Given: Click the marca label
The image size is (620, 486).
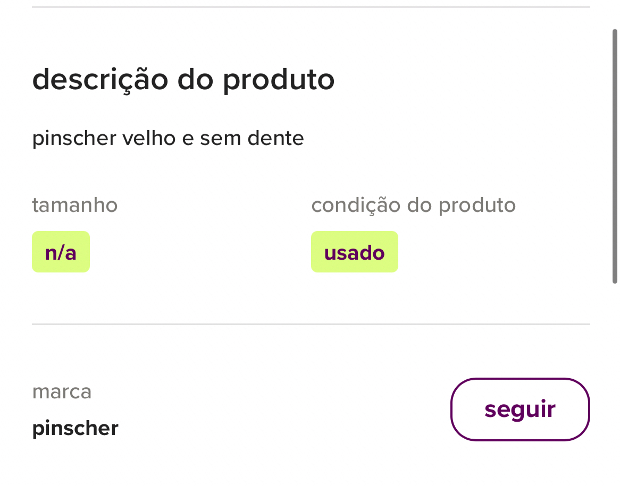Looking at the screenshot, I should [62, 392].
